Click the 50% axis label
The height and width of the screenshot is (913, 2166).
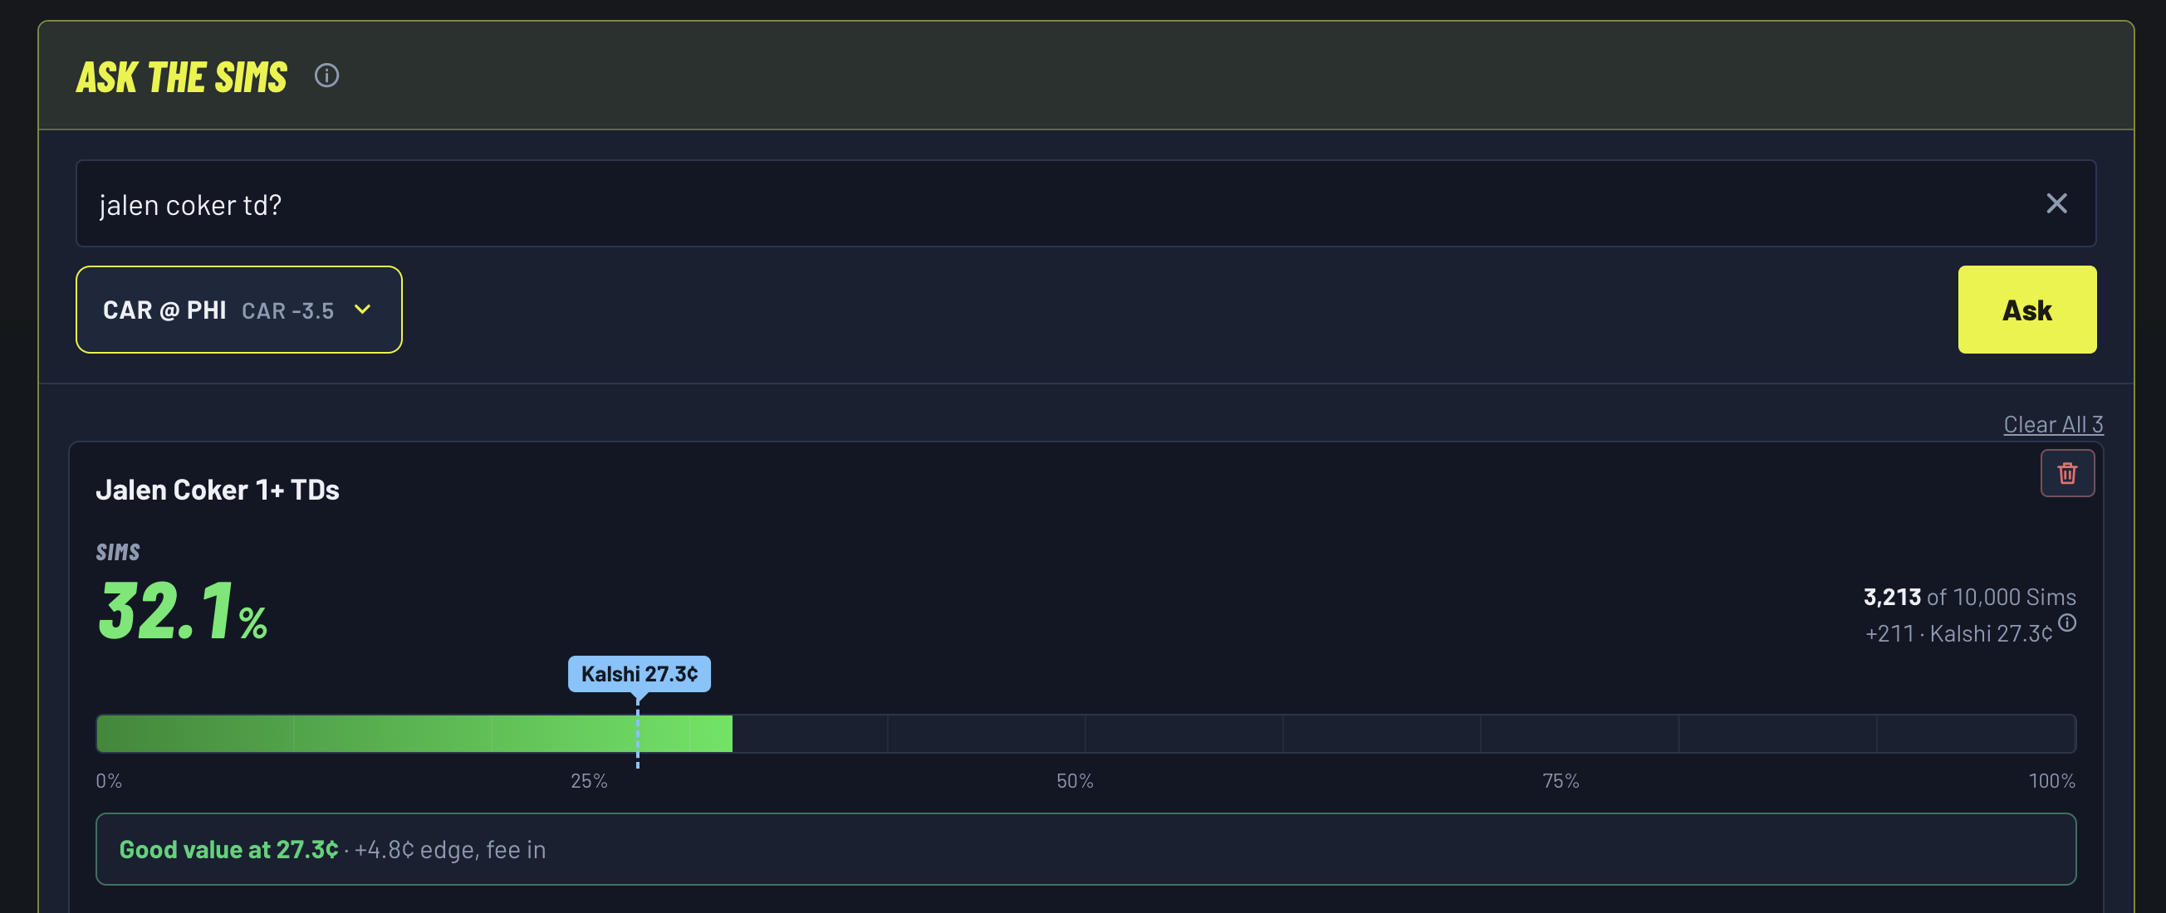(1075, 780)
